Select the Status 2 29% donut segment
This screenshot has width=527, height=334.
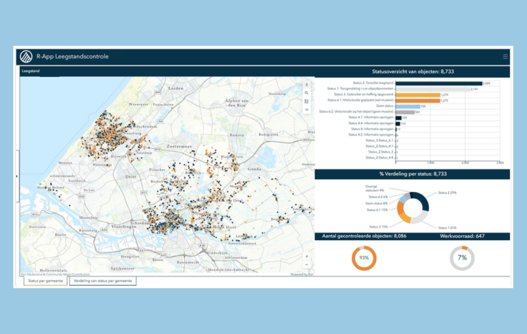422,200
